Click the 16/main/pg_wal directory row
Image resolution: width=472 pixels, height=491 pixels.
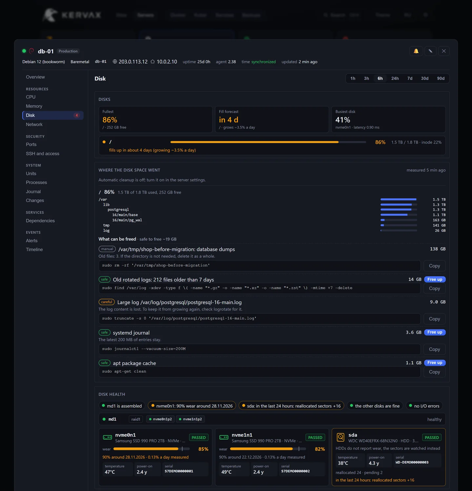pos(272,220)
